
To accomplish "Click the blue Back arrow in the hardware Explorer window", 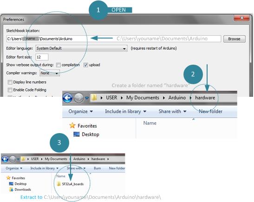I will pos(67,98).
